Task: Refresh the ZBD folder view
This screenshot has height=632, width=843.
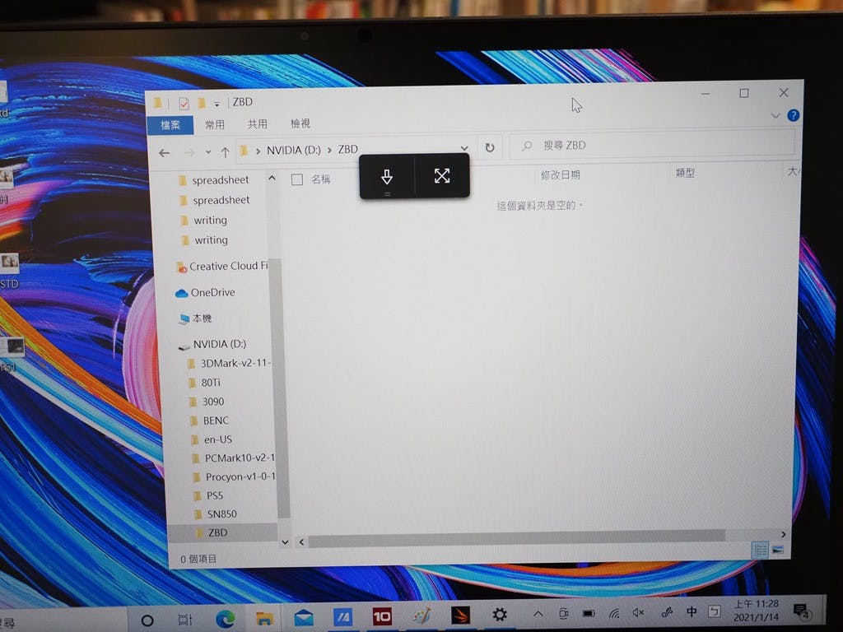Action: 490,147
